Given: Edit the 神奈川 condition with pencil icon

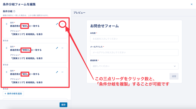Looking at the screenshot, I should tap(57, 48).
